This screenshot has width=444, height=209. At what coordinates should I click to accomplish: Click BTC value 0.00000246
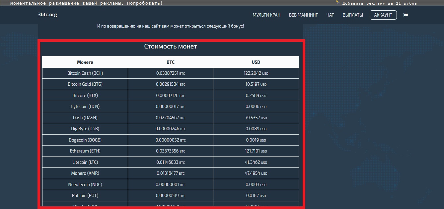click(171, 129)
